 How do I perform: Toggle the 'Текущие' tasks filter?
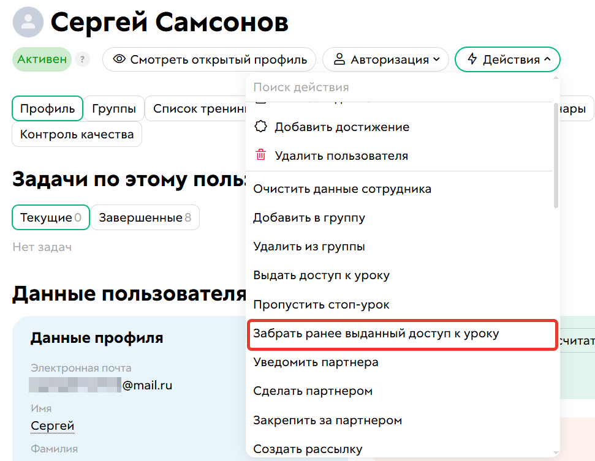click(x=50, y=217)
